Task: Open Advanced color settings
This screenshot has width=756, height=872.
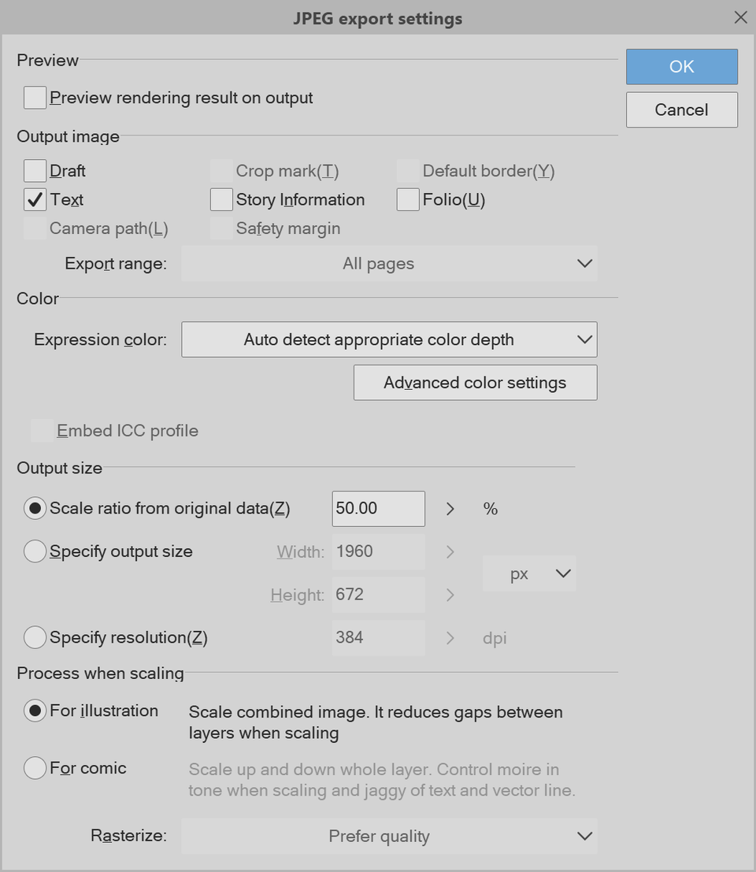Action: pos(474,382)
